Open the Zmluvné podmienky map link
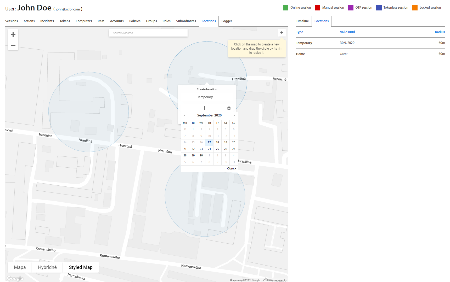The image size is (450, 282). (x=275, y=280)
